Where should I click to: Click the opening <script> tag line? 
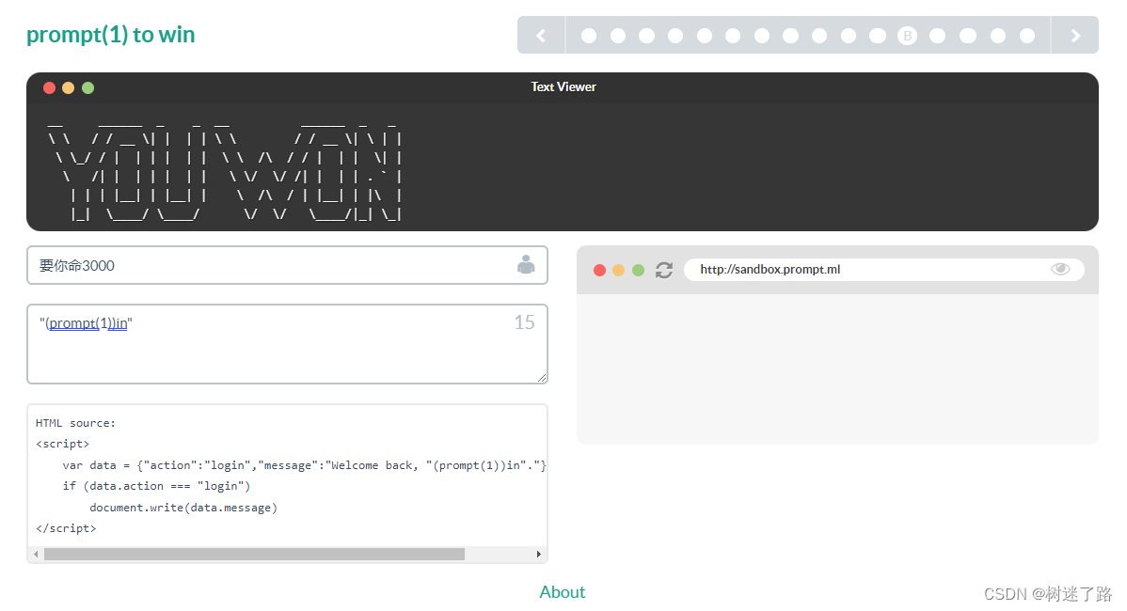click(62, 444)
